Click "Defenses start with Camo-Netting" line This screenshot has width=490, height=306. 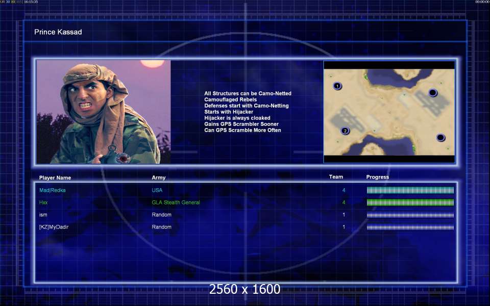click(x=247, y=106)
